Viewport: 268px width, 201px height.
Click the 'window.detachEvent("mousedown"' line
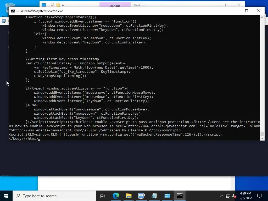pyautogui.click(x=97, y=38)
